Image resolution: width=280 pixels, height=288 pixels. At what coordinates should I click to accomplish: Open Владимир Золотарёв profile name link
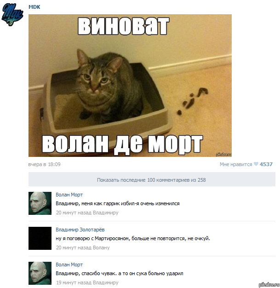point(80,230)
